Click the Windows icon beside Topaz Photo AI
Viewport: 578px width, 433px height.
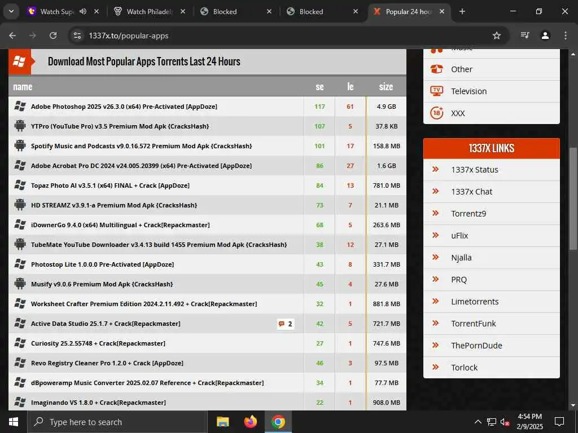20,185
